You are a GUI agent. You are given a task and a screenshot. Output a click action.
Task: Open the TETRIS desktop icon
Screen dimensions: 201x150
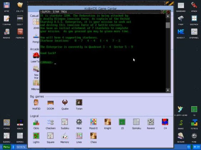194,123
